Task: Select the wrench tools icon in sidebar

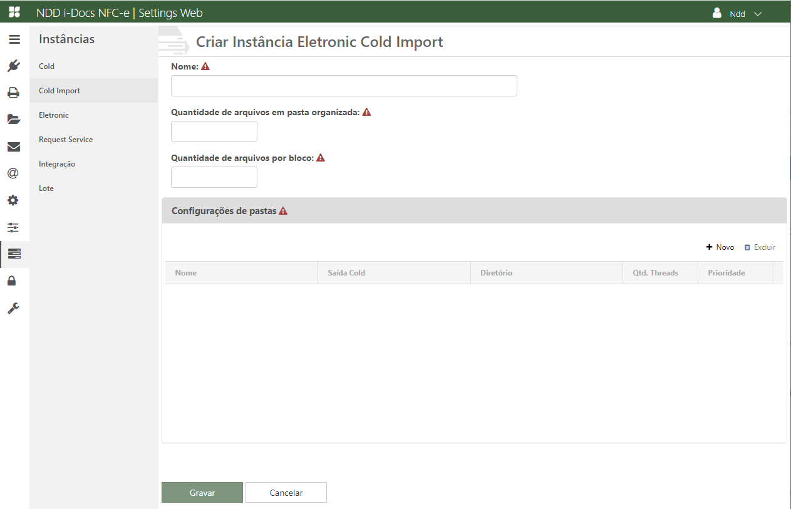Action: [x=14, y=308]
